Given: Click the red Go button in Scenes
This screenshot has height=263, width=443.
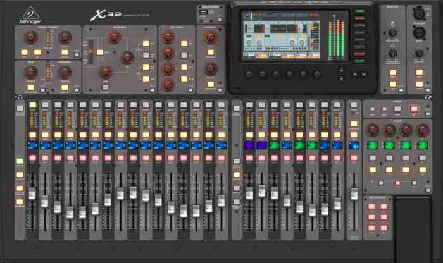Looking at the screenshot, I should 414,109.
